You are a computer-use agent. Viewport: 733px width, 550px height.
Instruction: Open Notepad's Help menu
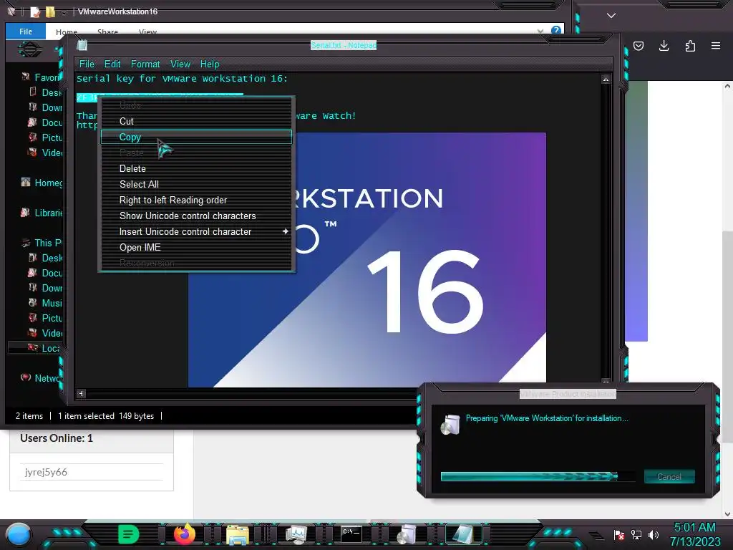(210, 64)
